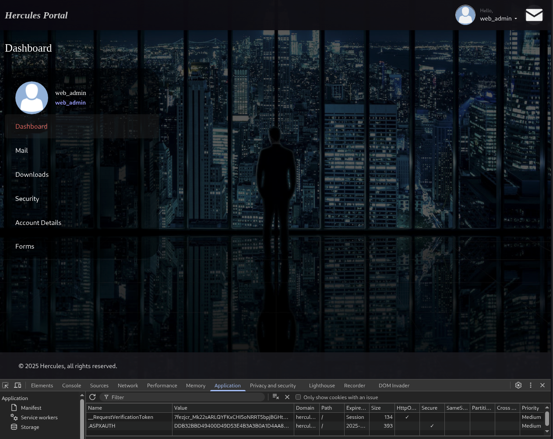Switch to the Console tab

(71, 386)
